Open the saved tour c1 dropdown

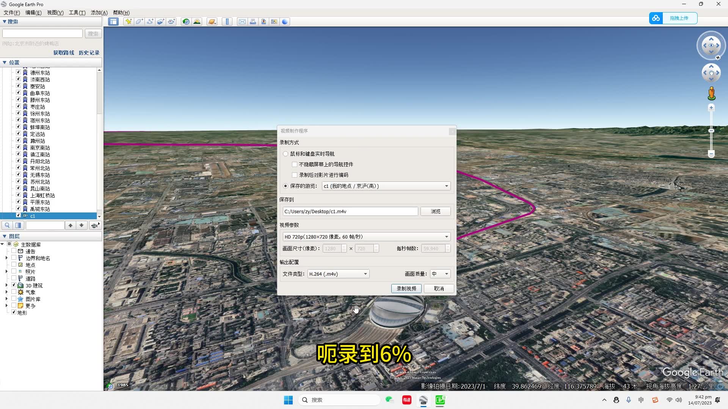[x=446, y=186]
